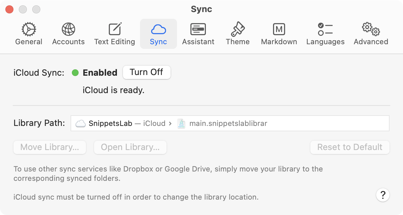Screen dimensions: 403x215
Task: Open the Theme preferences tab
Action: 238,34
